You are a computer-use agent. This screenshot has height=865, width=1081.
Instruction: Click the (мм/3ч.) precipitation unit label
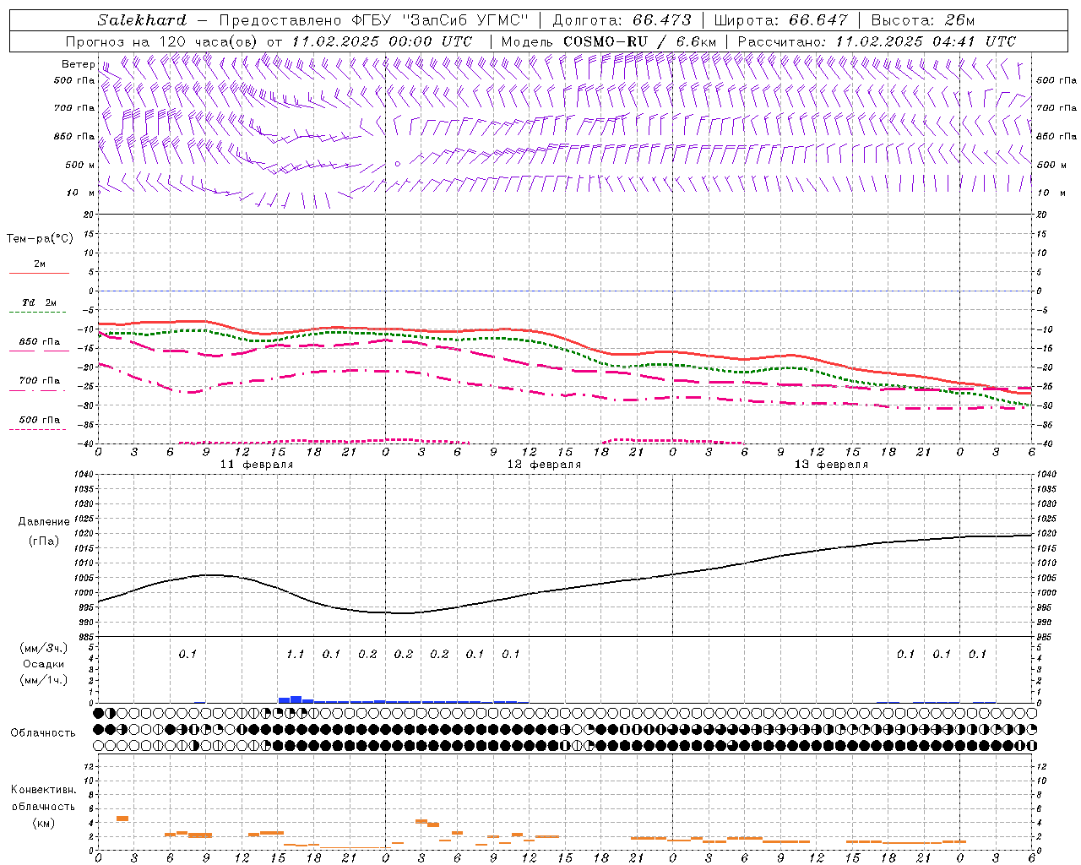tap(44, 648)
